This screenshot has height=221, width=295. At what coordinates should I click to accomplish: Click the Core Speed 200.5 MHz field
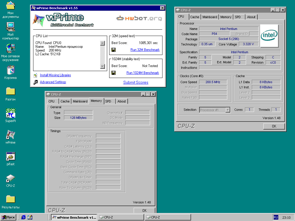(x=213, y=82)
